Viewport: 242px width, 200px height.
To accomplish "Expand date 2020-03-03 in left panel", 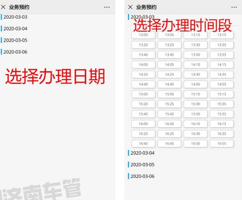I will click(x=15, y=17).
